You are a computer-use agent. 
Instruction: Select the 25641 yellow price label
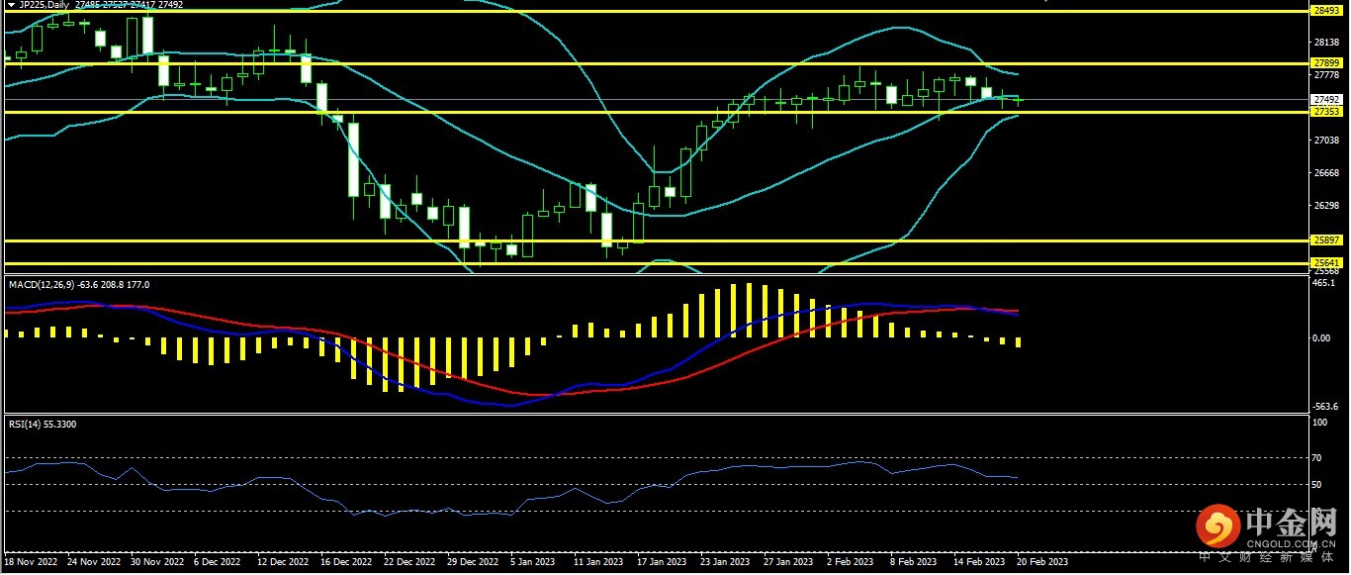coord(1325,262)
